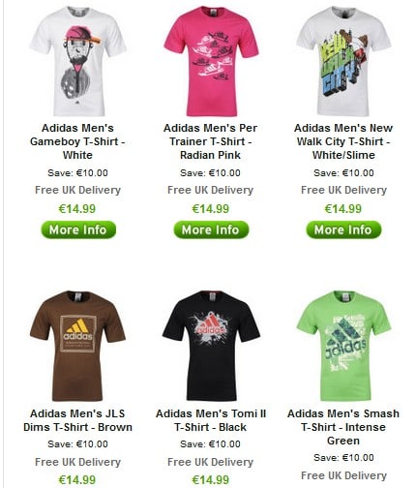Open the Intense Green Smash T-Shirt image
Viewport: 416px width, 488px height.
coord(343,346)
